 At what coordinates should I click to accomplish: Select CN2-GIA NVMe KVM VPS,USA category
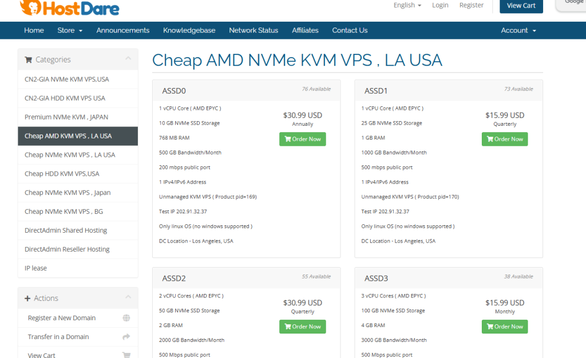coord(78,79)
